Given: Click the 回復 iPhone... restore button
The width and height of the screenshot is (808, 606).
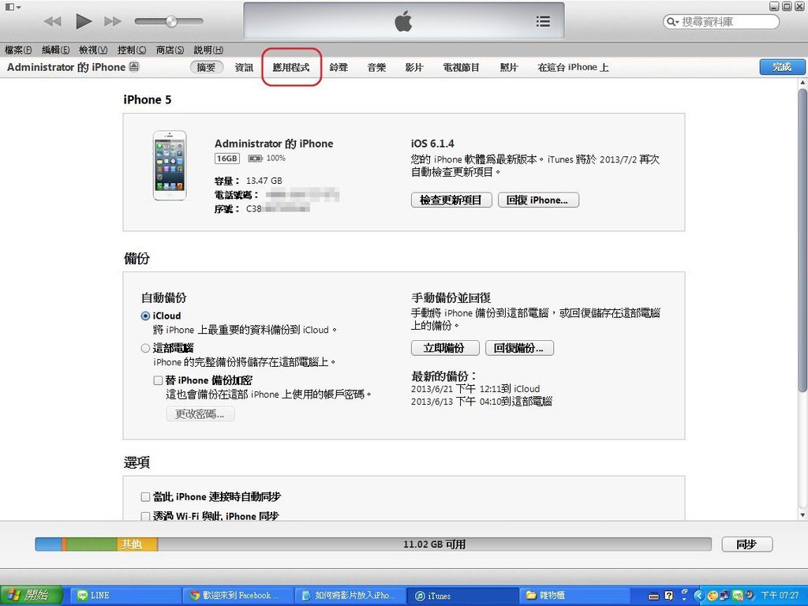Looking at the screenshot, I should (538, 200).
